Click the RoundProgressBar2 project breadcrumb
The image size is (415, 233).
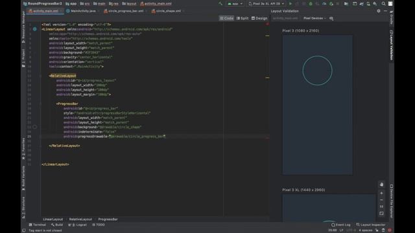pyautogui.click(x=43, y=4)
